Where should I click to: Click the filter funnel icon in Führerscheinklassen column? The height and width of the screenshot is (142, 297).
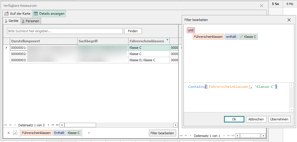tap(168, 40)
